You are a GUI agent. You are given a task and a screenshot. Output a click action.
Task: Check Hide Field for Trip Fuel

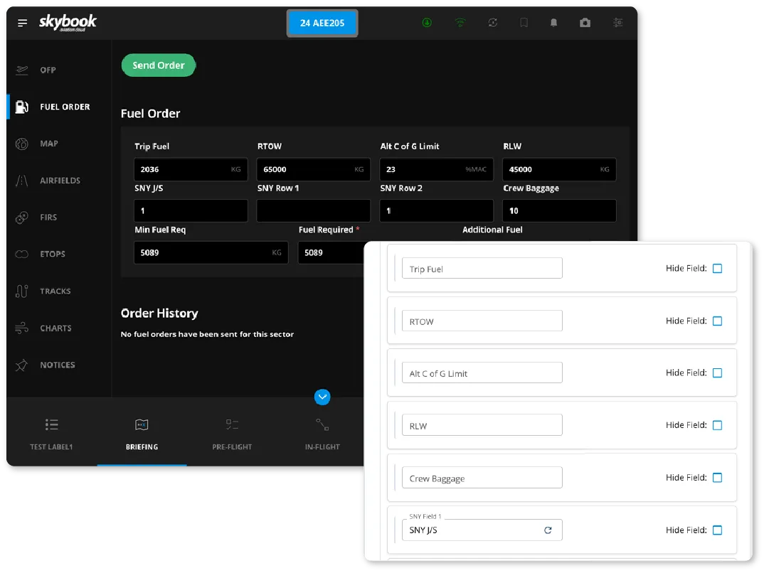[x=717, y=268]
